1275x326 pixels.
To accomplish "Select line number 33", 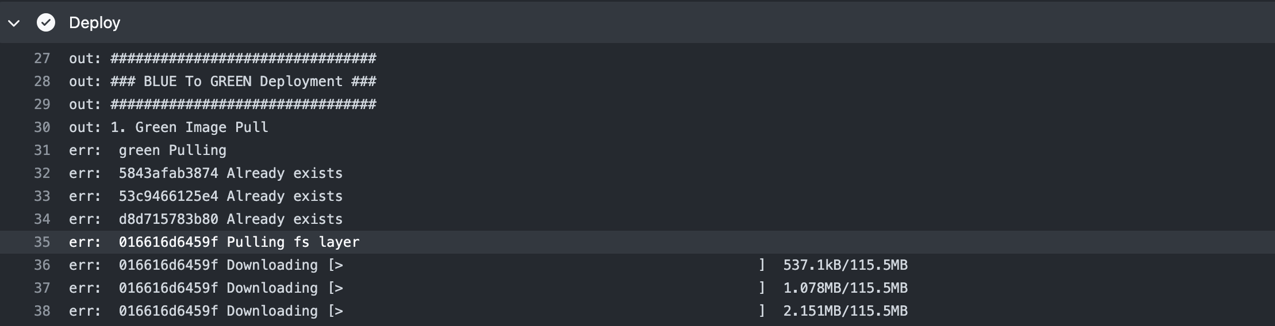I will tap(42, 196).
